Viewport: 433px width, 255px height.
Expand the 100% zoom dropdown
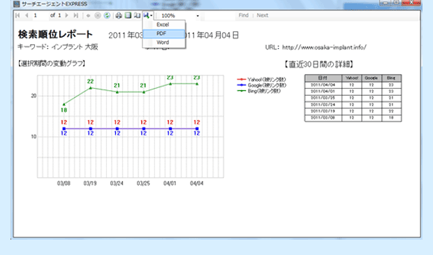click(x=198, y=16)
